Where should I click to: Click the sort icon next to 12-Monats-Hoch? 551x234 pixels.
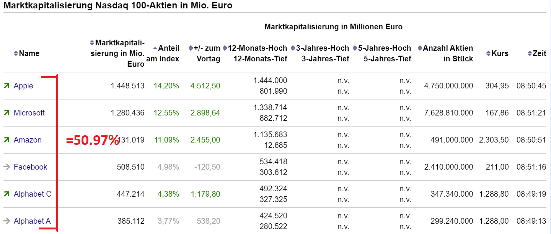point(226,48)
